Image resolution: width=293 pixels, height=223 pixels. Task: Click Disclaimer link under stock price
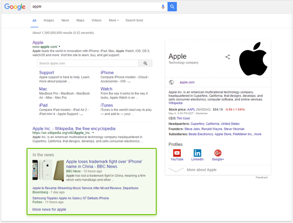(202, 113)
